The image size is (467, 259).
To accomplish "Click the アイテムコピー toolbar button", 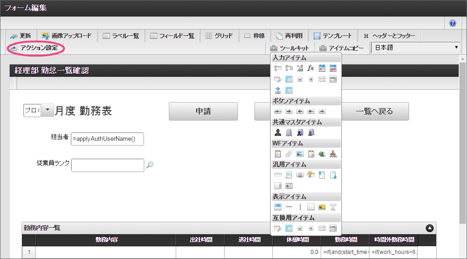I will tap(341, 48).
